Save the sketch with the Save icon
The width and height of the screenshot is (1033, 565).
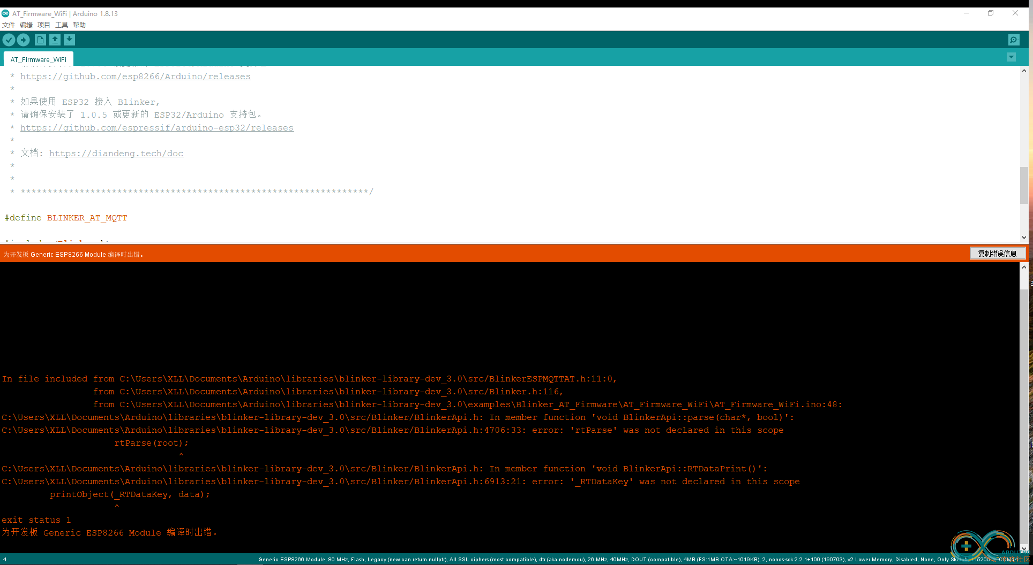coord(69,40)
